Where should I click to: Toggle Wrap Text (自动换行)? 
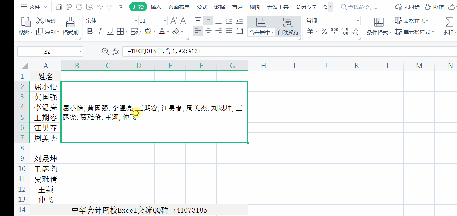288,26
